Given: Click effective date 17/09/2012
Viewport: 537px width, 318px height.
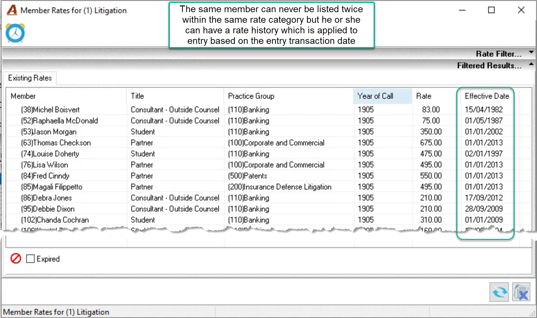Looking at the screenshot, I should [x=484, y=198].
